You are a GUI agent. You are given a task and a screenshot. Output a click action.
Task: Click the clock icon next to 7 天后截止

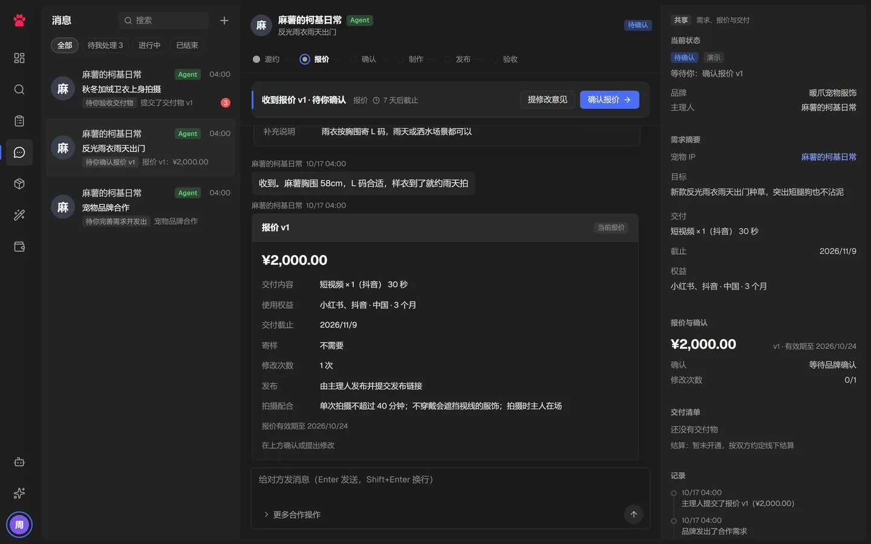376,100
